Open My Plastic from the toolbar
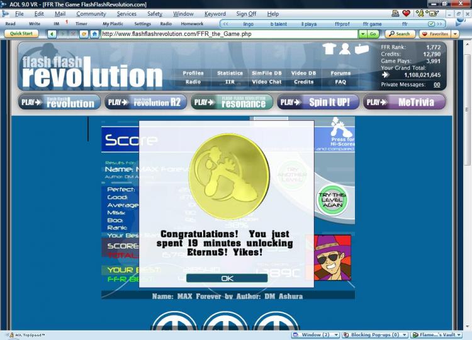 pyautogui.click(x=113, y=24)
